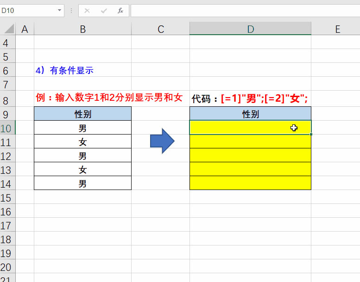
Task: Select row 14 header
Action: (x=7, y=183)
